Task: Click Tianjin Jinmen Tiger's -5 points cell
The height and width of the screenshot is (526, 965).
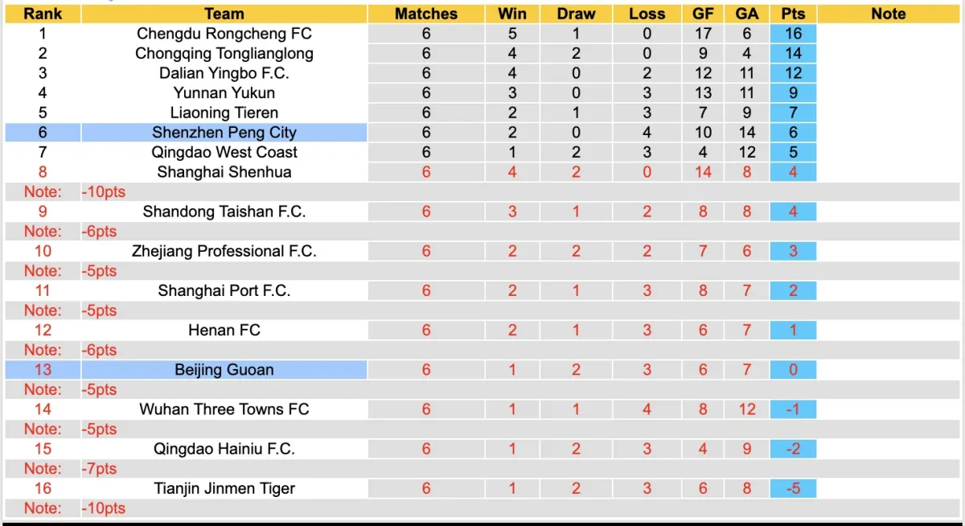Action: click(x=793, y=488)
